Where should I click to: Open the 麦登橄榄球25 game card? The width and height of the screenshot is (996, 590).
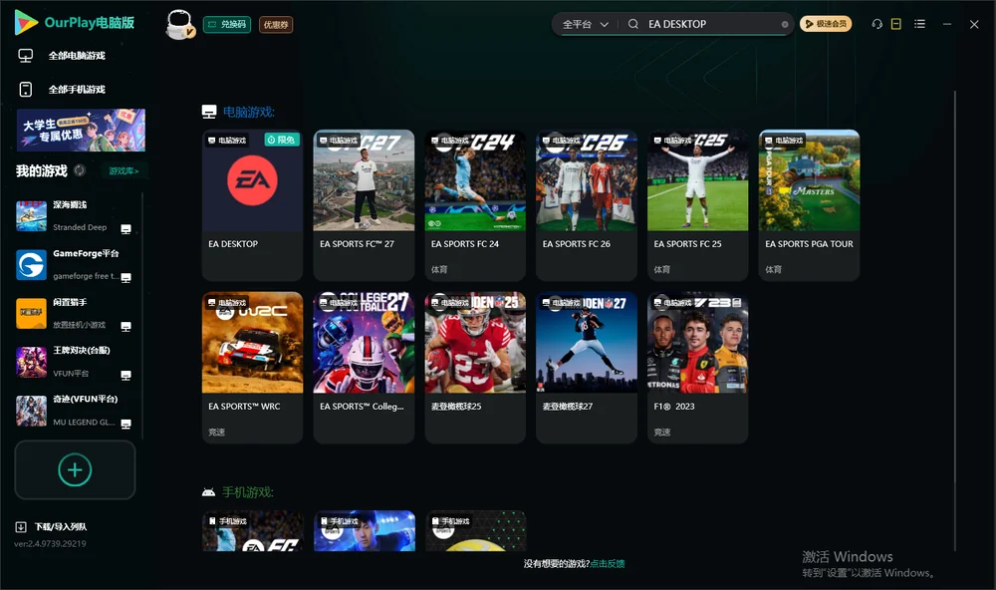pyautogui.click(x=475, y=368)
